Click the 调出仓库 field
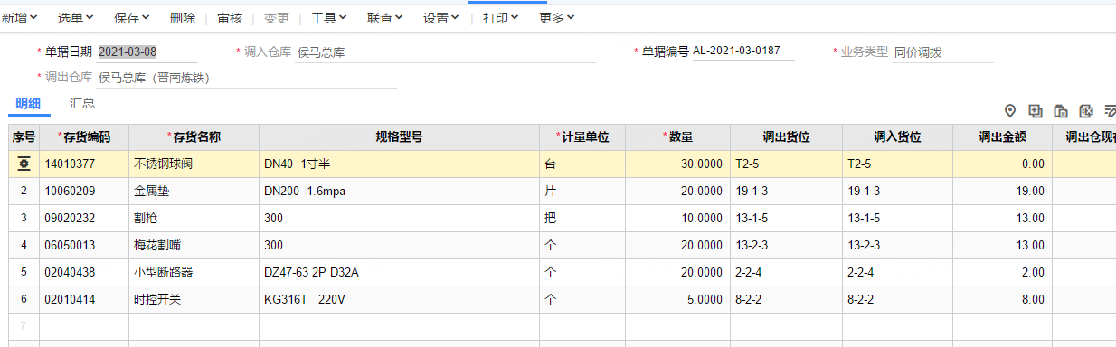1116x347 pixels. click(248, 79)
